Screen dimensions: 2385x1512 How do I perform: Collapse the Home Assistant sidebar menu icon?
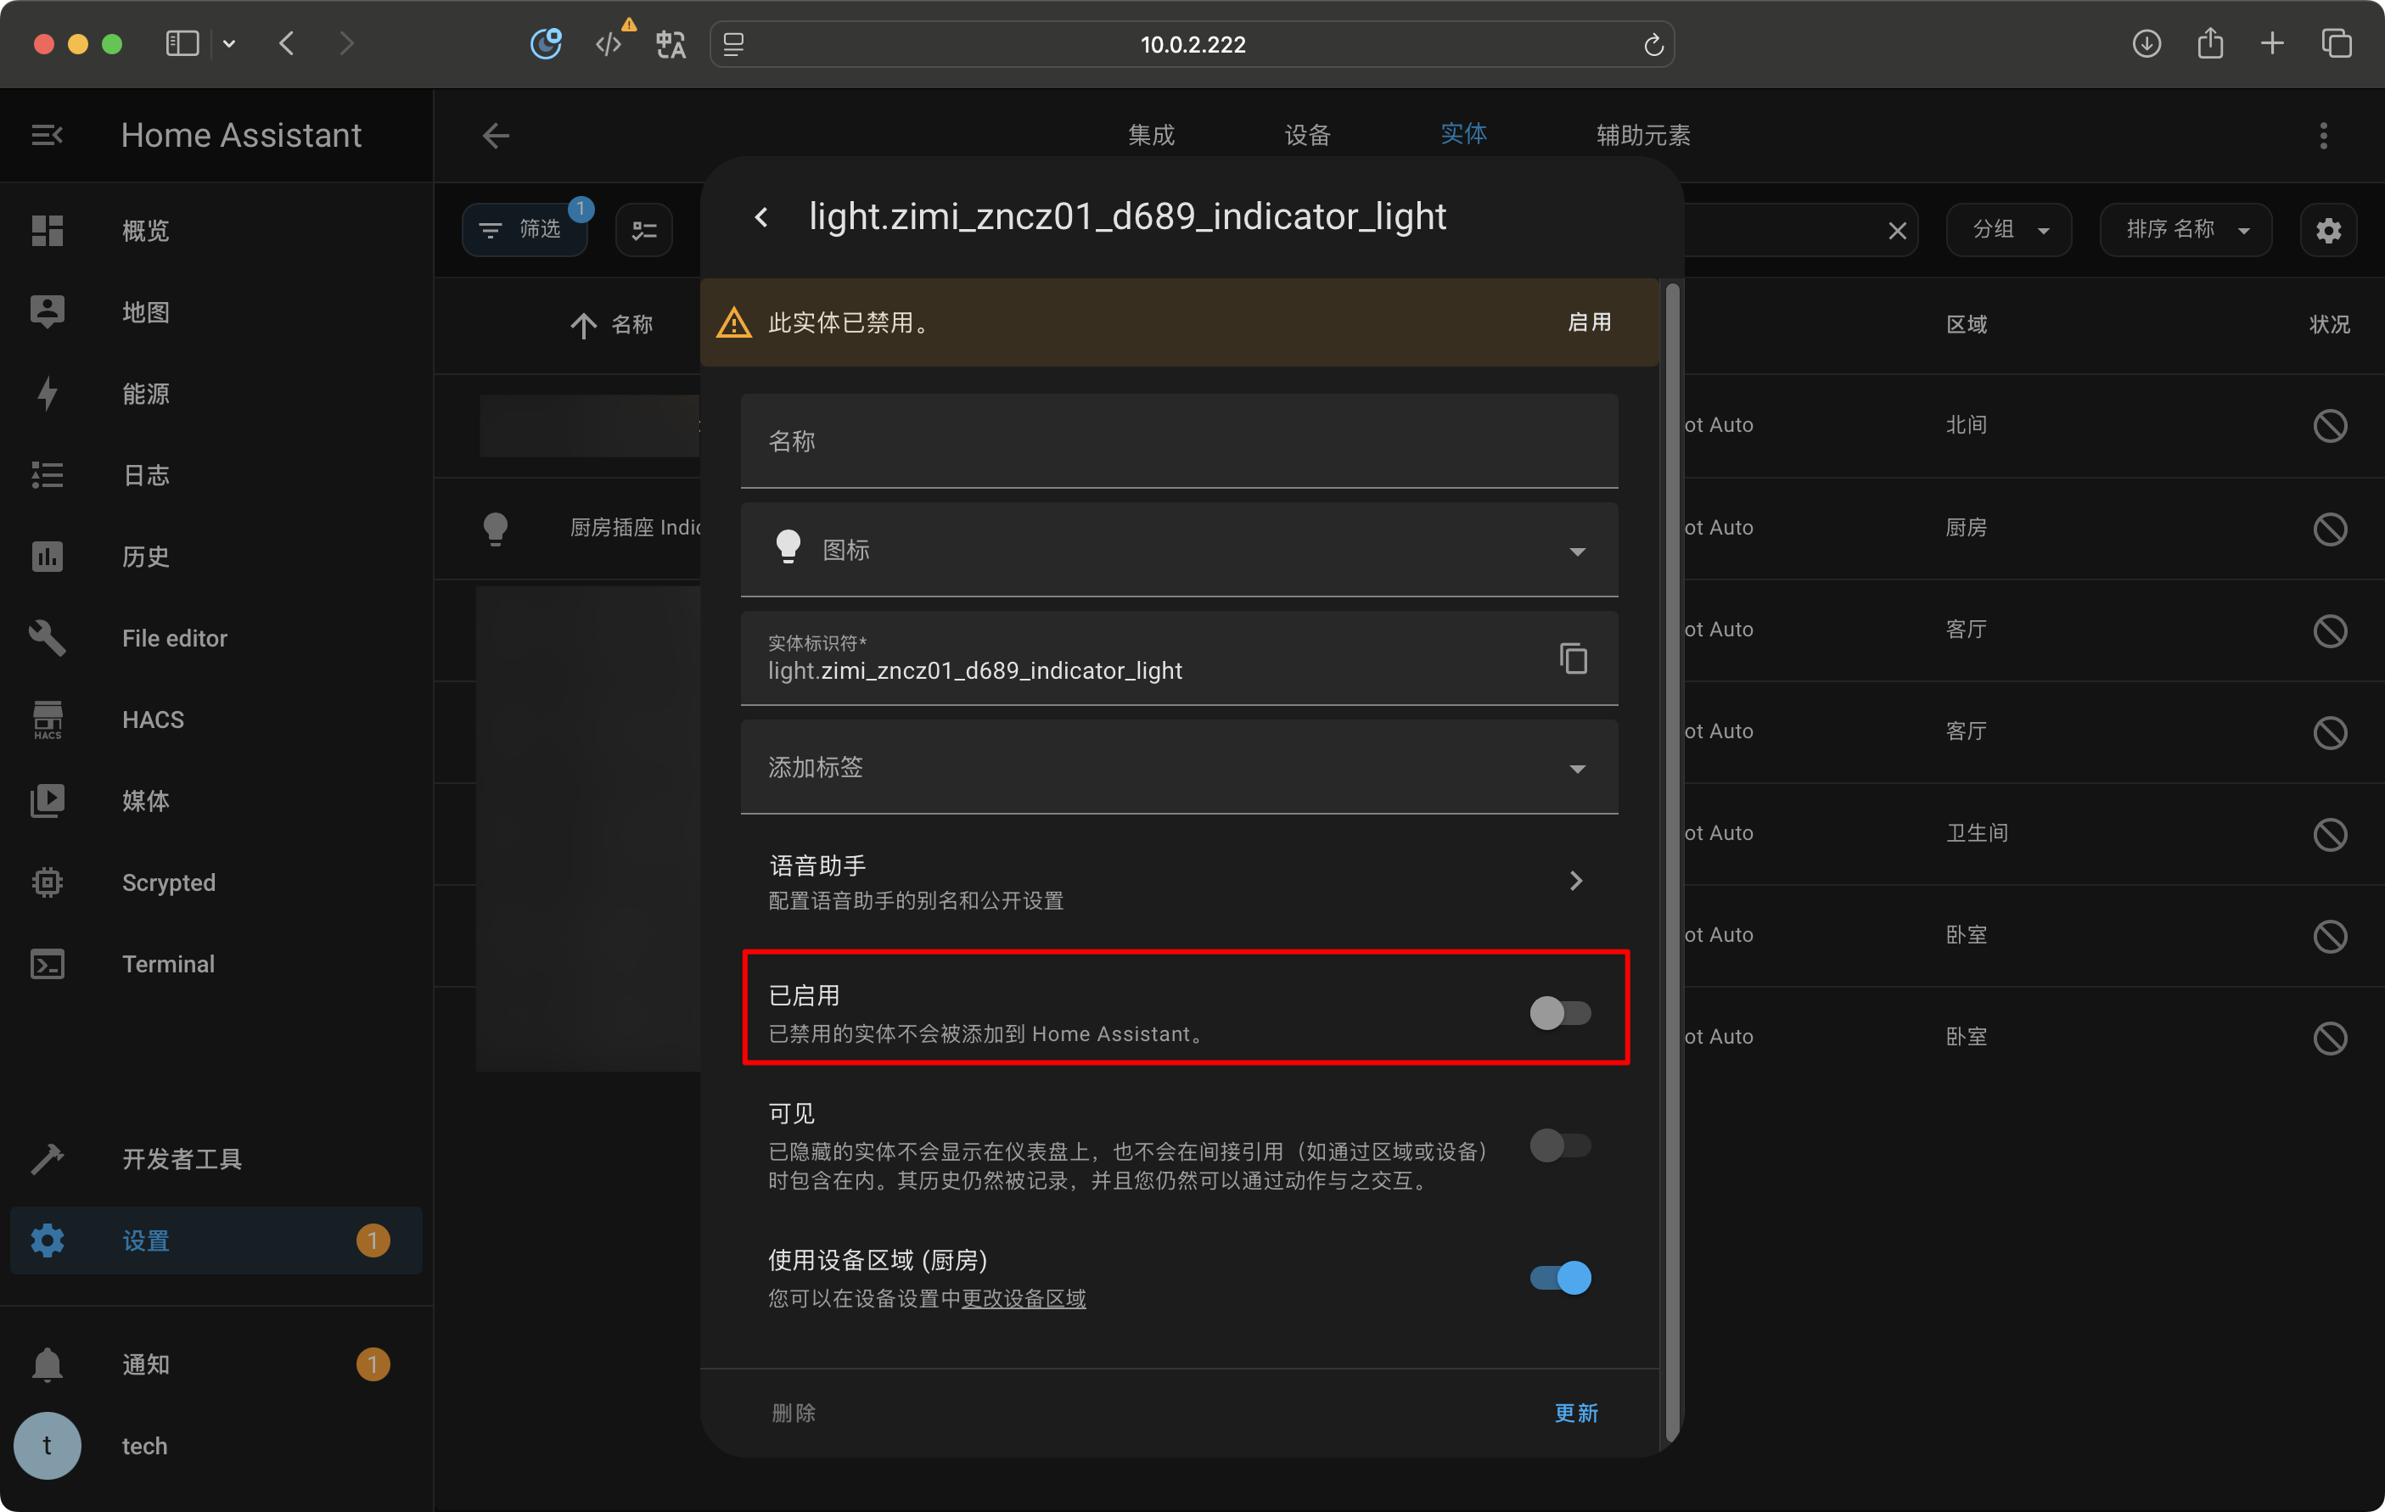[47, 135]
